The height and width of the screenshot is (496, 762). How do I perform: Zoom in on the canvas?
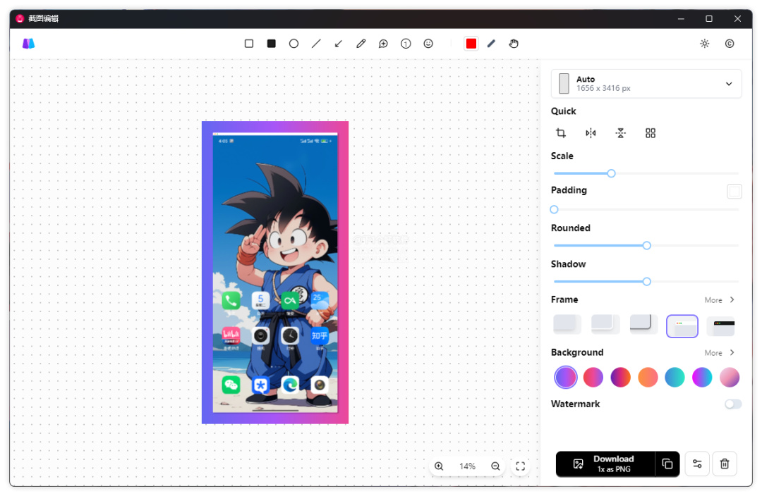coord(439,466)
